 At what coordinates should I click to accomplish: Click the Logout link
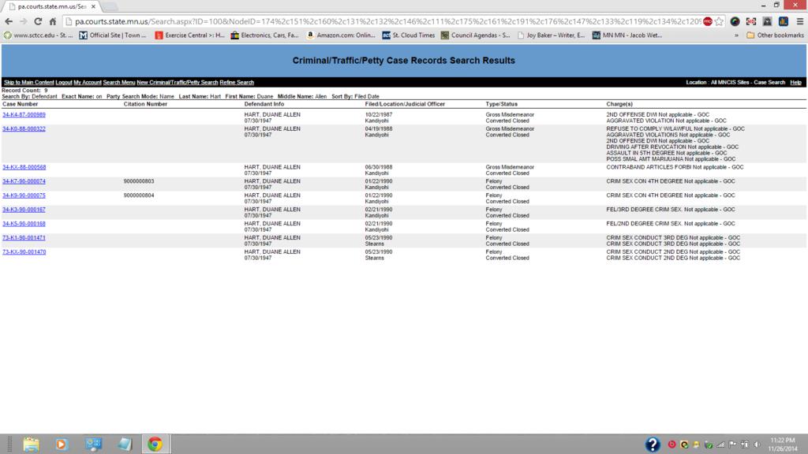coord(64,83)
